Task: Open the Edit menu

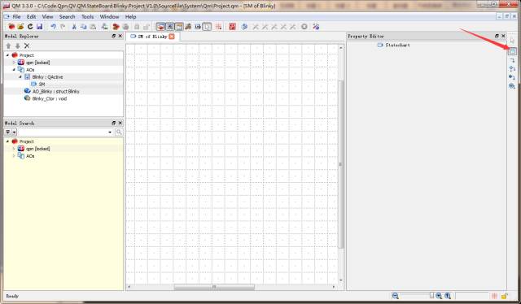Action: [31, 16]
